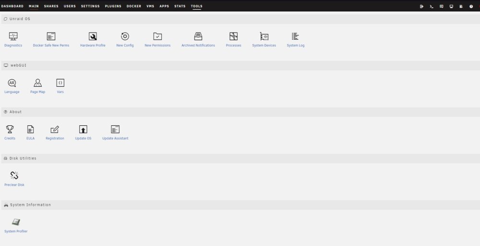Click the 'Disk Utilities' section heading
480x246 pixels.
(x=23, y=158)
